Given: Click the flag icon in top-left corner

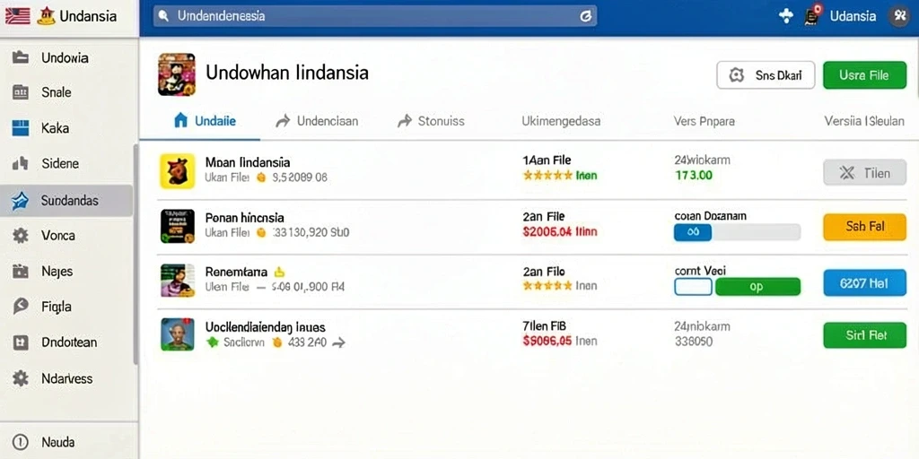Looking at the screenshot, I should 17,16.
